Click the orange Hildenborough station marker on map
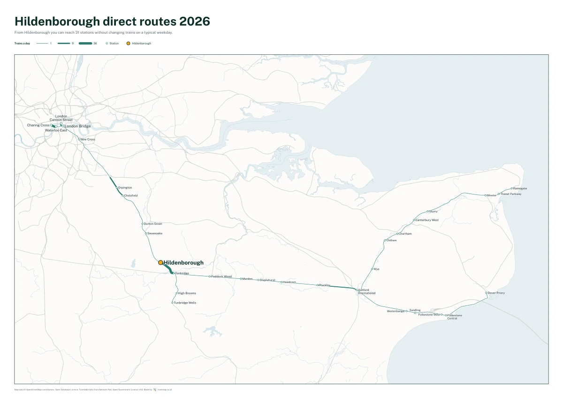This screenshot has height=402, width=563. pos(160,263)
